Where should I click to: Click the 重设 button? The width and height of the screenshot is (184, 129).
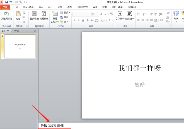click(x=64, y=17)
